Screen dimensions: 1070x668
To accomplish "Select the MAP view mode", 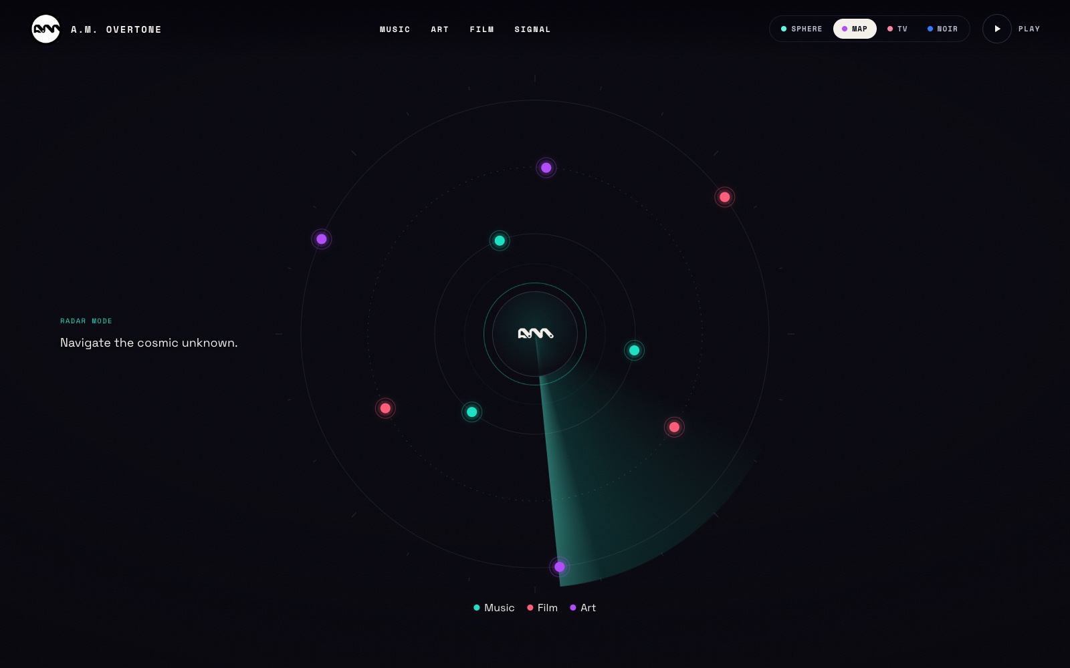I will pos(855,29).
